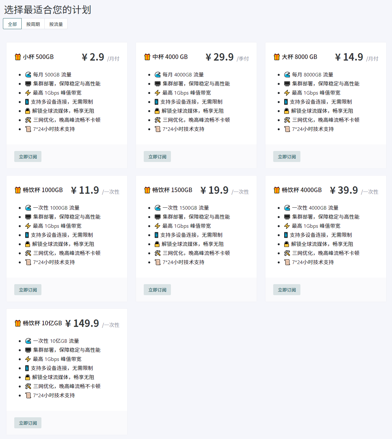392x439 pixels.
Task: Click gift icon beside 畅饮杯 4000GB
Action: [x=277, y=190]
